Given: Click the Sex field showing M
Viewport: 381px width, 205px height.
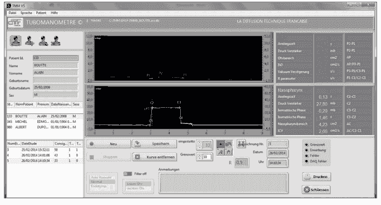Looking at the screenshot, I should tap(56, 95).
